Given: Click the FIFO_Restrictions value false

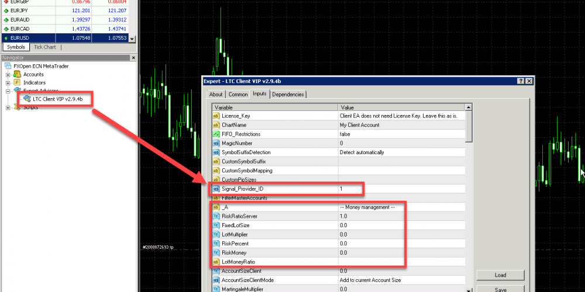Looking at the screenshot, I should [345, 134].
